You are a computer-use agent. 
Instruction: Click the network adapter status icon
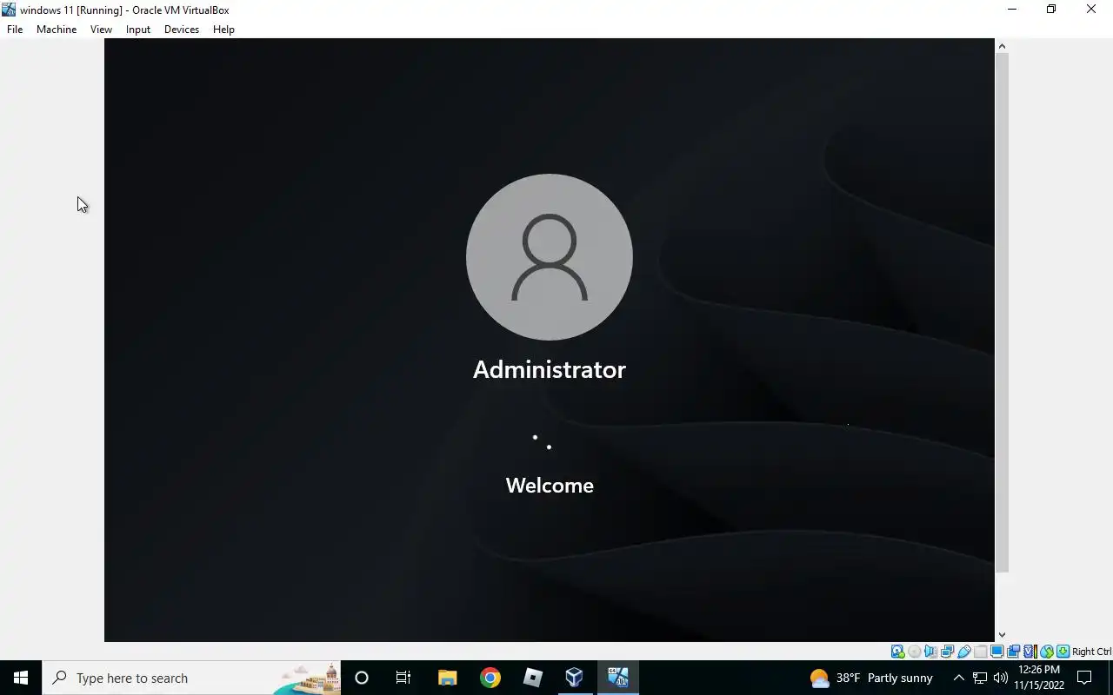pyautogui.click(x=947, y=652)
